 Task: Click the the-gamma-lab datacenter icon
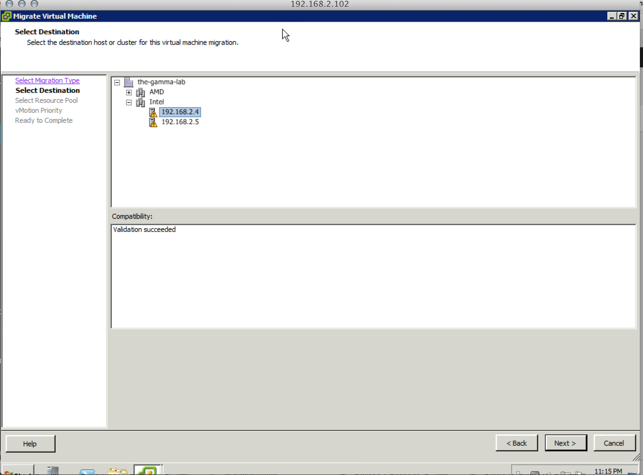(129, 82)
